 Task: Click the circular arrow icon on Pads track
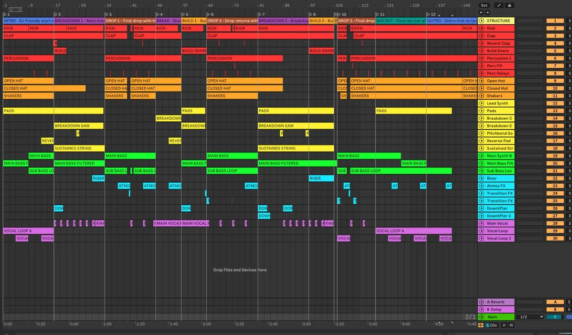pyautogui.click(x=482, y=111)
